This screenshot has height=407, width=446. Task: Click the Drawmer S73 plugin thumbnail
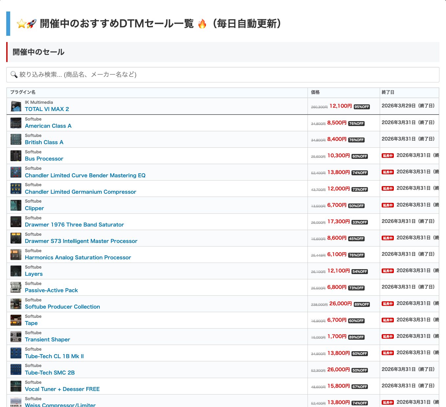[x=16, y=238]
